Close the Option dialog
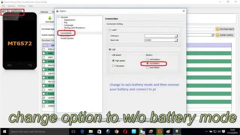The image size is (240, 135). (x=184, y=11)
